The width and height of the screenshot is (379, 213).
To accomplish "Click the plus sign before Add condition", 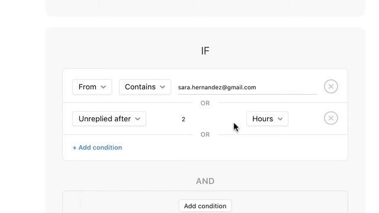I will click(75, 148).
